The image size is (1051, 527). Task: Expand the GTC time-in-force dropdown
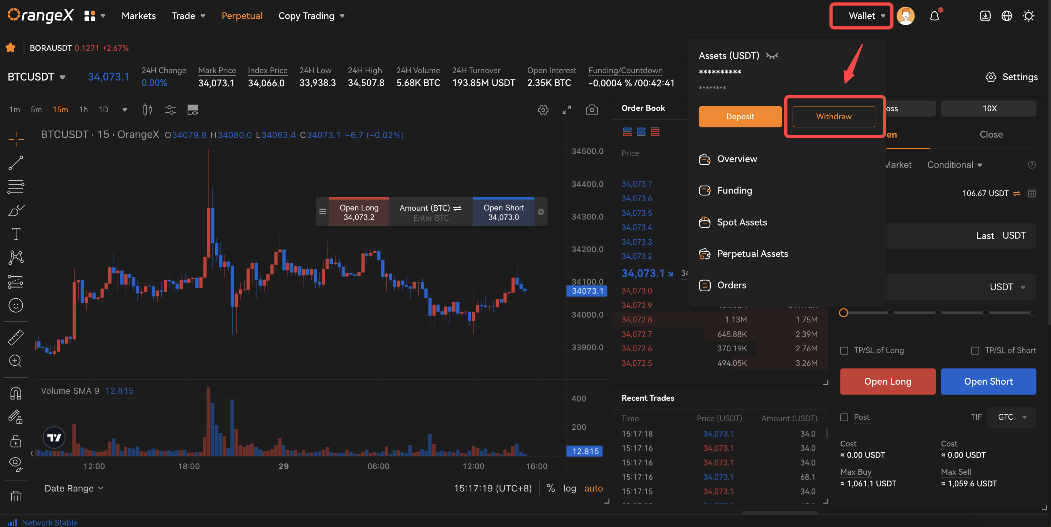(1011, 417)
